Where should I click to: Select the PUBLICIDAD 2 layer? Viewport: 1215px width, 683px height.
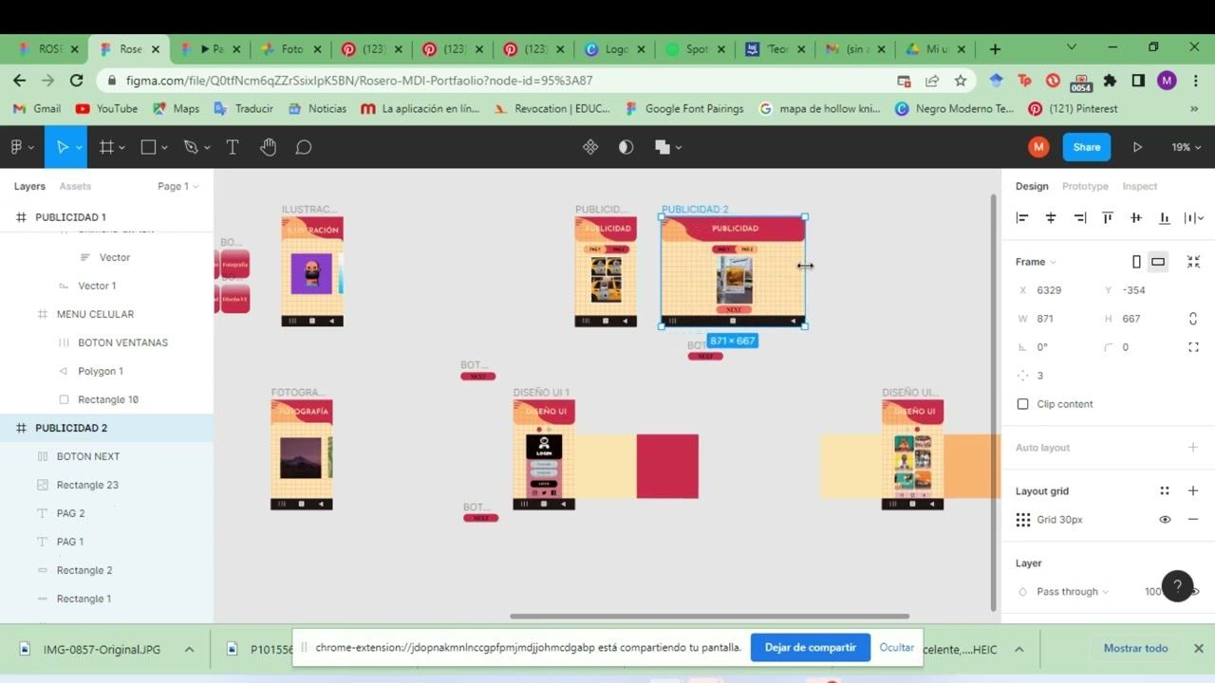106,428
